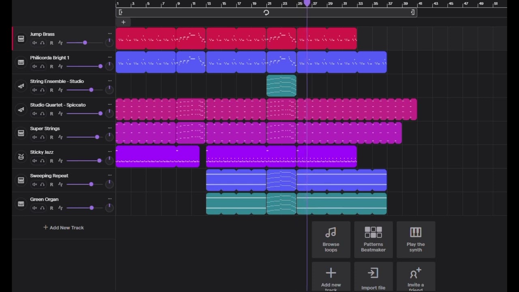Viewport: 519px width, 292px height.
Task: Open the Jump Brass track options menu
Action: 109,34
